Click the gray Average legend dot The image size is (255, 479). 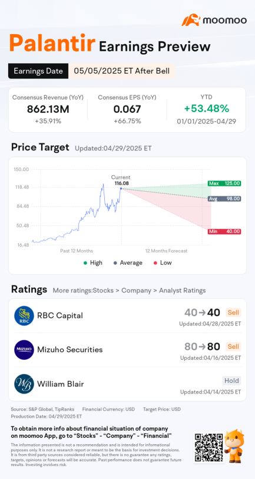[115, 263]
